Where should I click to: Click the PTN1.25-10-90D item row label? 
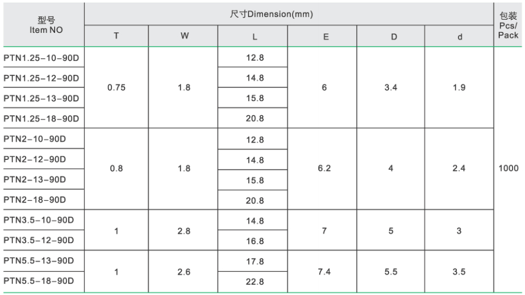[41, 57]
